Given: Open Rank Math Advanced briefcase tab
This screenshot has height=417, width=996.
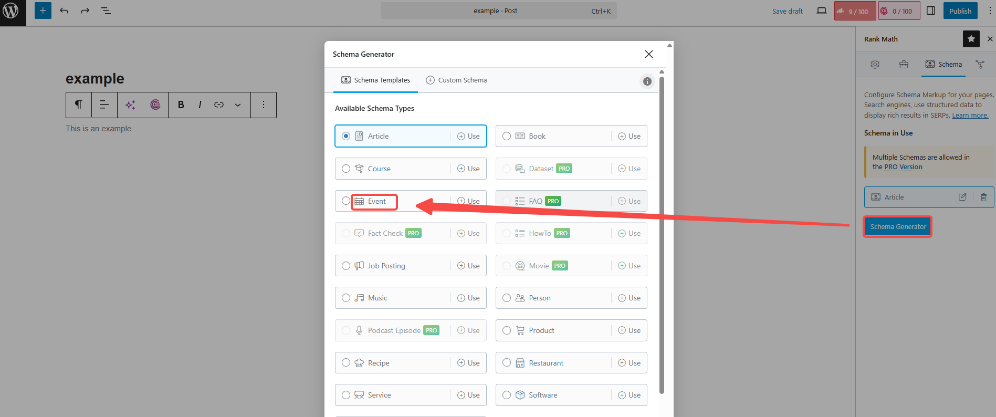Looking at the screenshot, I should pyautogui.click(x=904, y=64).
